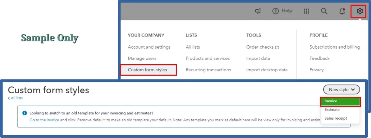Click the 'All lists' back link

(x=15, y=98)
